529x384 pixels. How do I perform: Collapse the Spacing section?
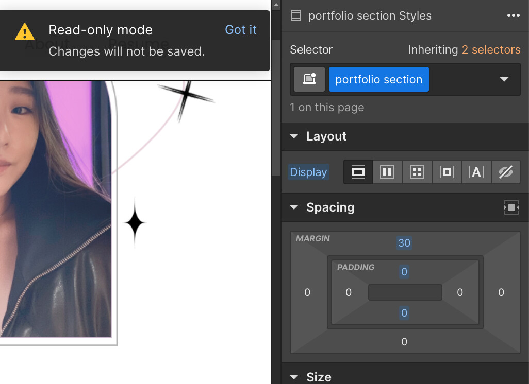pyautogui.click(x=294, y=207)
